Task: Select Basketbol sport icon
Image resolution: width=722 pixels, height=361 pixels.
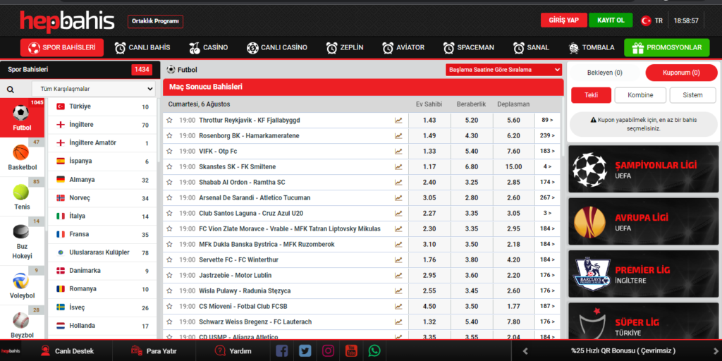Action: pyautogui.click(x=22, y=157)
